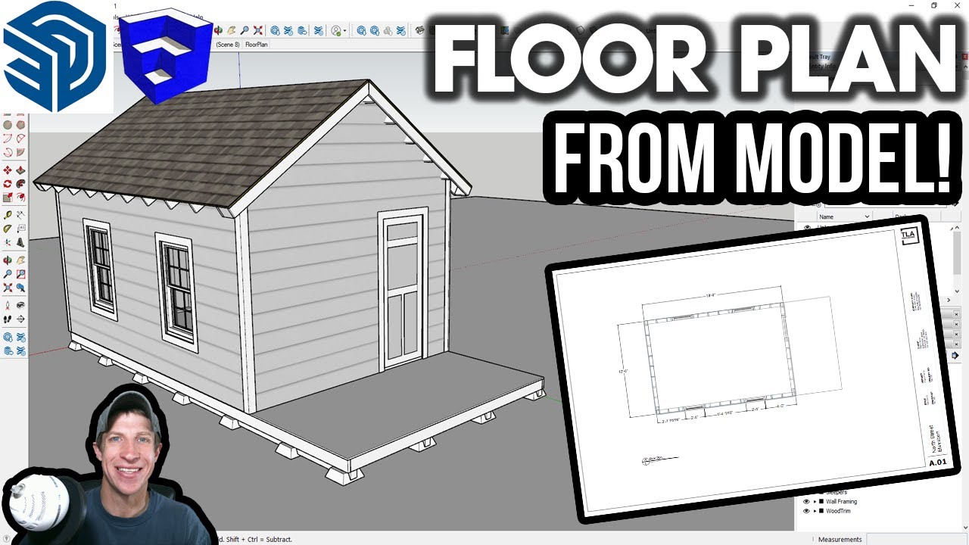Screen dimensions: 969x545
Task: Click the blue Details arrow in tray
Action: (x=955, y=355)
